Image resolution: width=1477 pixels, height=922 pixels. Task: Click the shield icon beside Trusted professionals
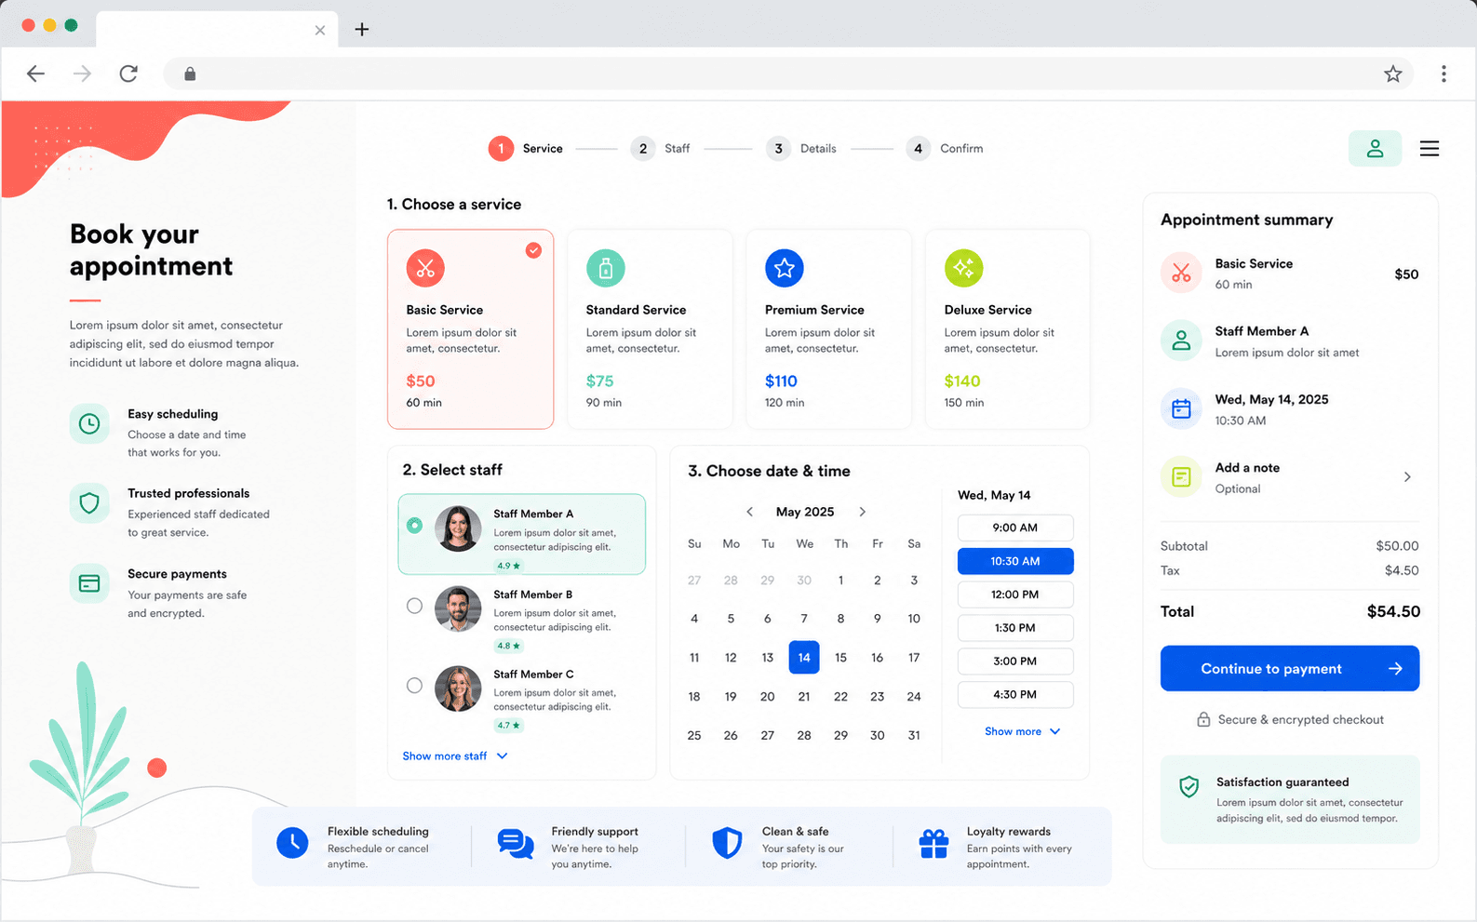(89, 503)
